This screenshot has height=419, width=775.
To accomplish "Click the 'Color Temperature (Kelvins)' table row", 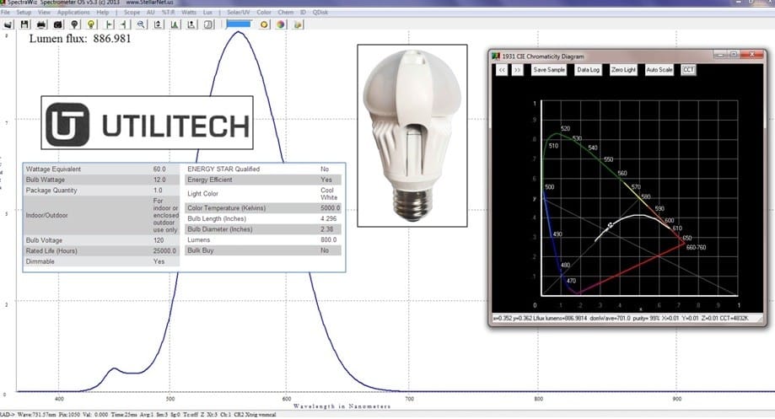I will pos(263,208).
